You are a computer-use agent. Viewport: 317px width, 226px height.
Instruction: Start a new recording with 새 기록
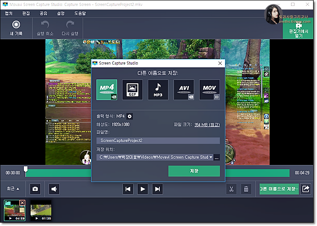tap(16, 28)
